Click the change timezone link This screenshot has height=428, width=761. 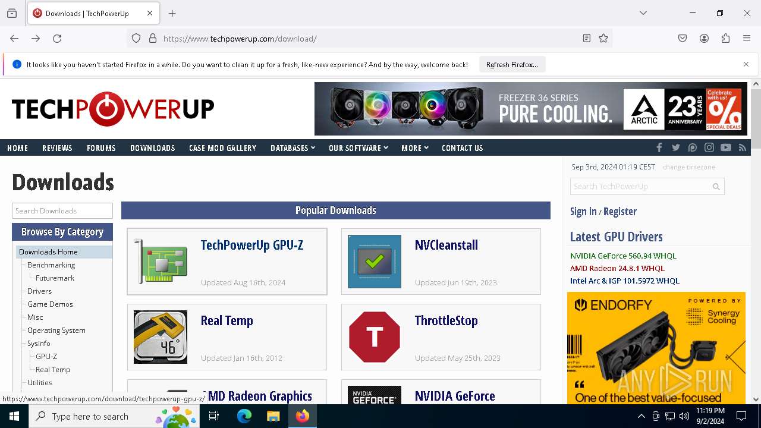pos(689,167)
